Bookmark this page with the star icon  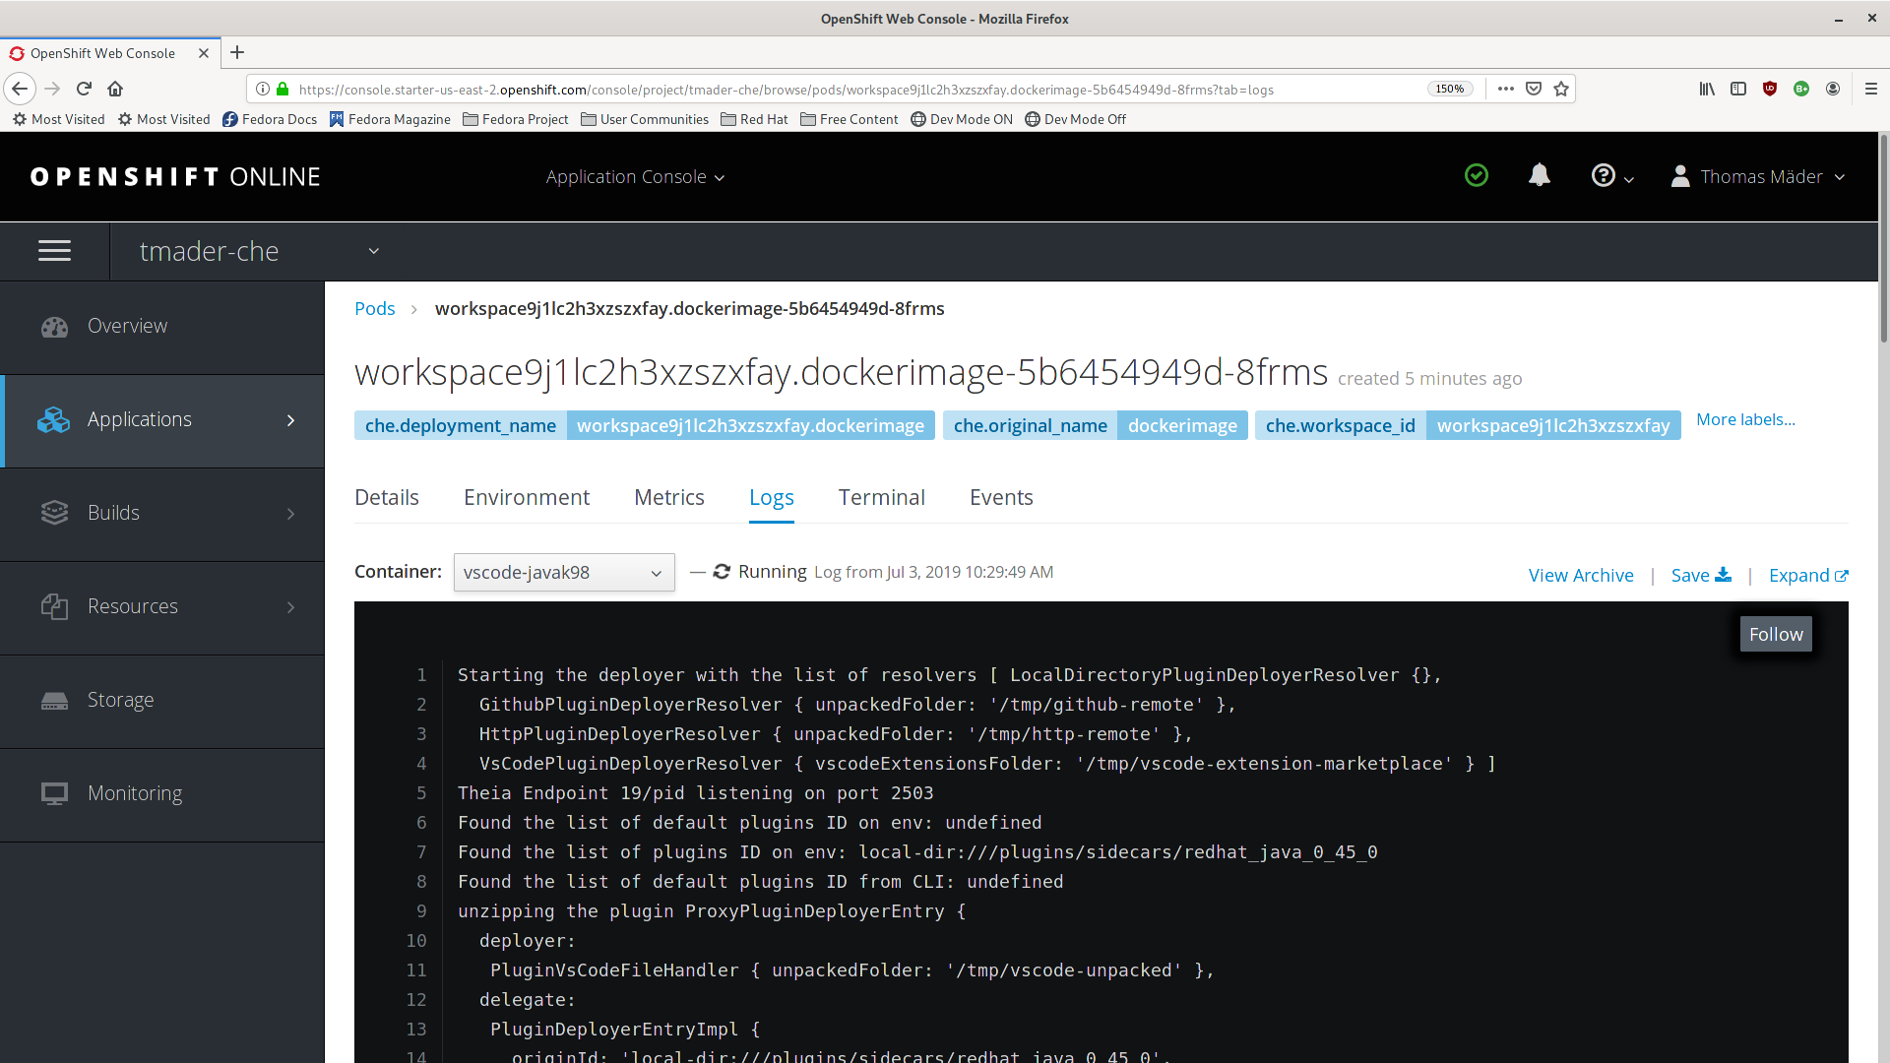[x=1561, y=89]
